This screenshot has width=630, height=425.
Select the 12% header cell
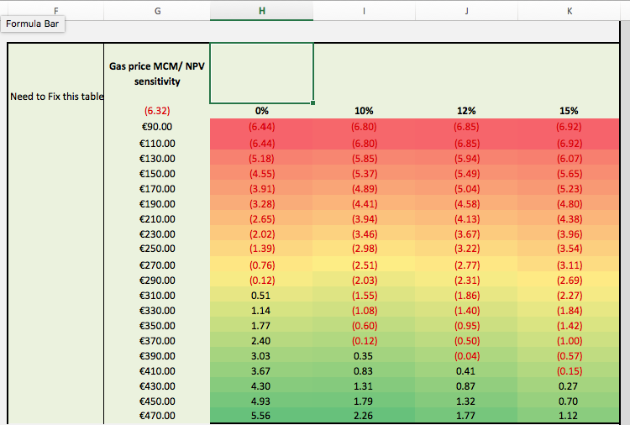(x=466, y=111)
